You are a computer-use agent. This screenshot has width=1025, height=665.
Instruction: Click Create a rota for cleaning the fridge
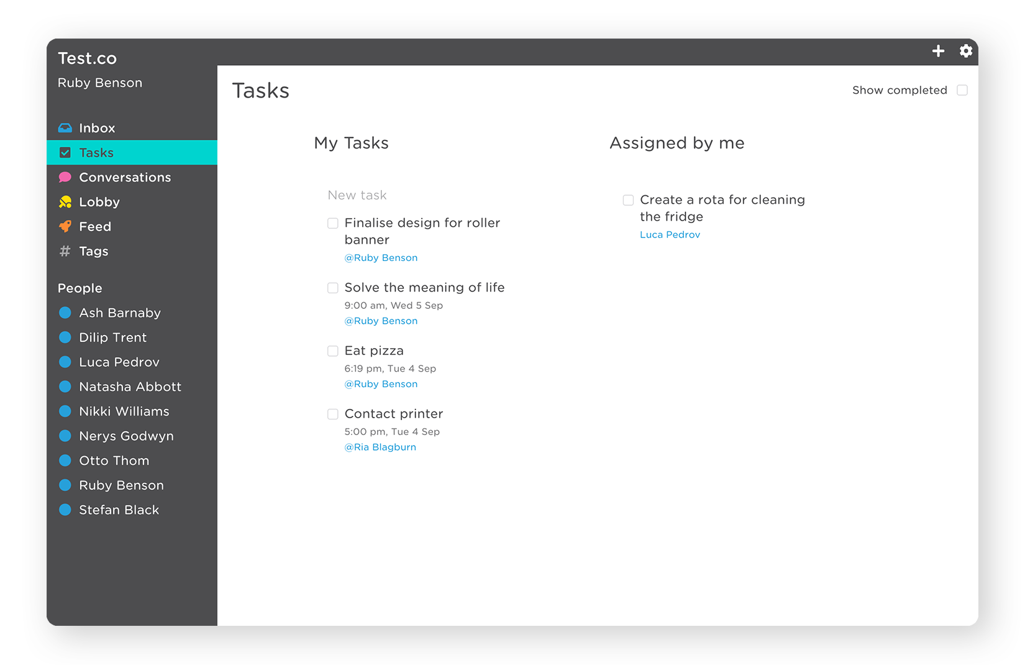[x=722, y=208]
